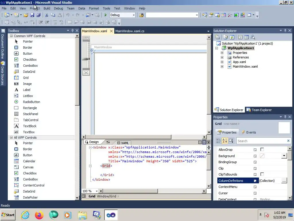Click Refresh icon in Solution Explorer toolbar

click(232, 37)
